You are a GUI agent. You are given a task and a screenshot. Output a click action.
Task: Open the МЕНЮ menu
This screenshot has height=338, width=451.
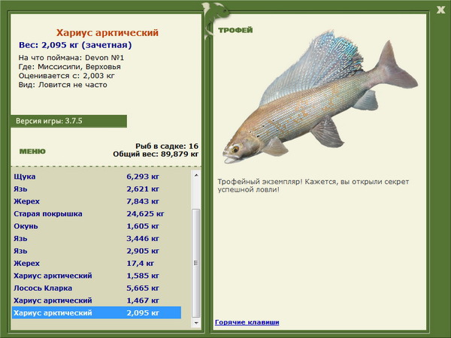[x=32, y=151]
